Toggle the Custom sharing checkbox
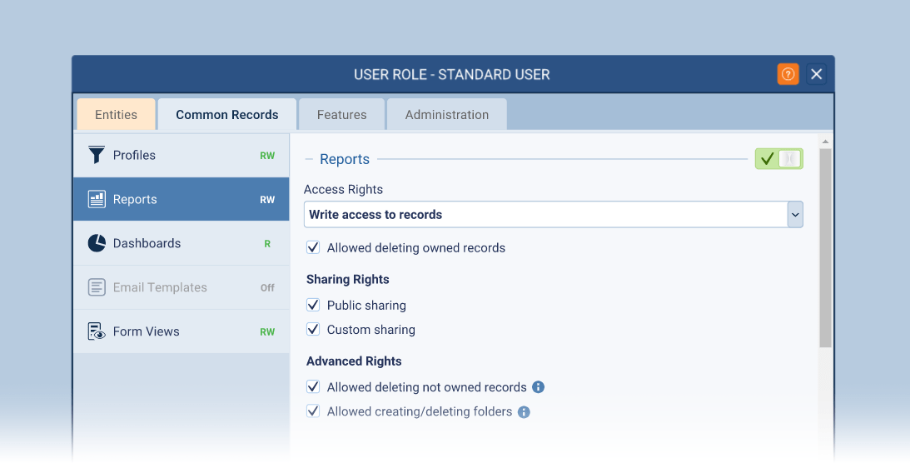Image resolution: width=910 pixels, height=463 pixels. (313, 329)
